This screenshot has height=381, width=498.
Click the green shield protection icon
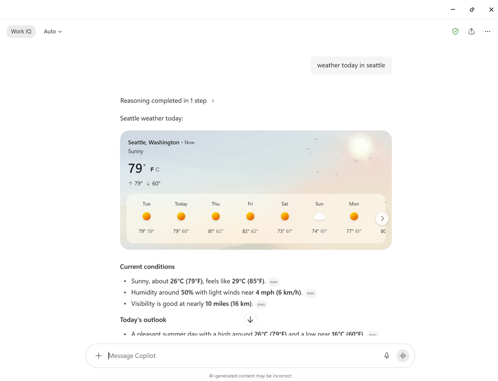(x=455, y=31)
